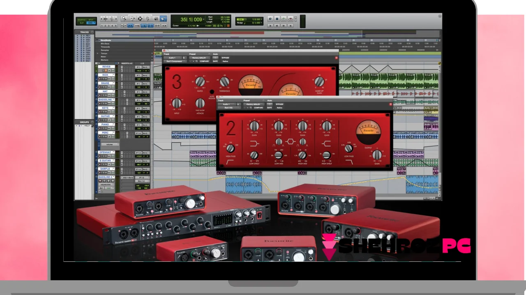Screen dimensions: 526x295
Task: Click COMPARE in Red 2 EQ window
Action: pyautogui.click(x=258, y=108)
